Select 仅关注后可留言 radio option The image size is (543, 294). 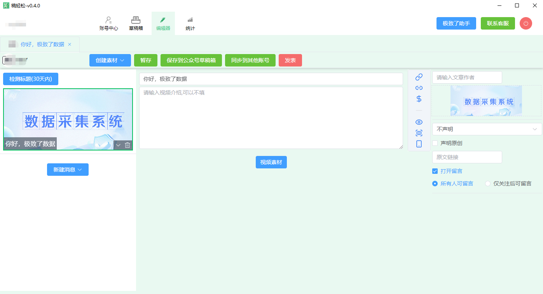tap(488, 184)
